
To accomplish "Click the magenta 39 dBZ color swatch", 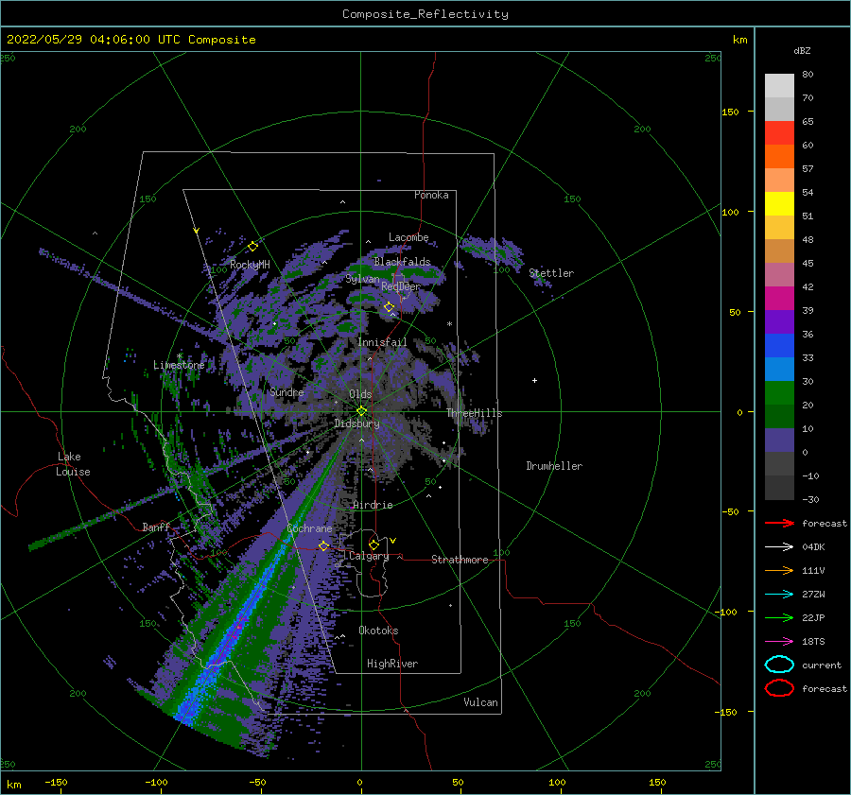I will (779, 299).
